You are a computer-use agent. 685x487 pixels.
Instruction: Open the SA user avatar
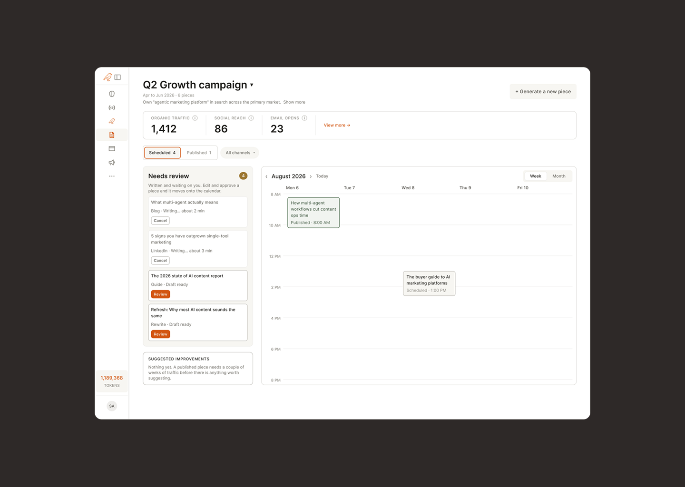pyautogui.click(x=112, y=406)
